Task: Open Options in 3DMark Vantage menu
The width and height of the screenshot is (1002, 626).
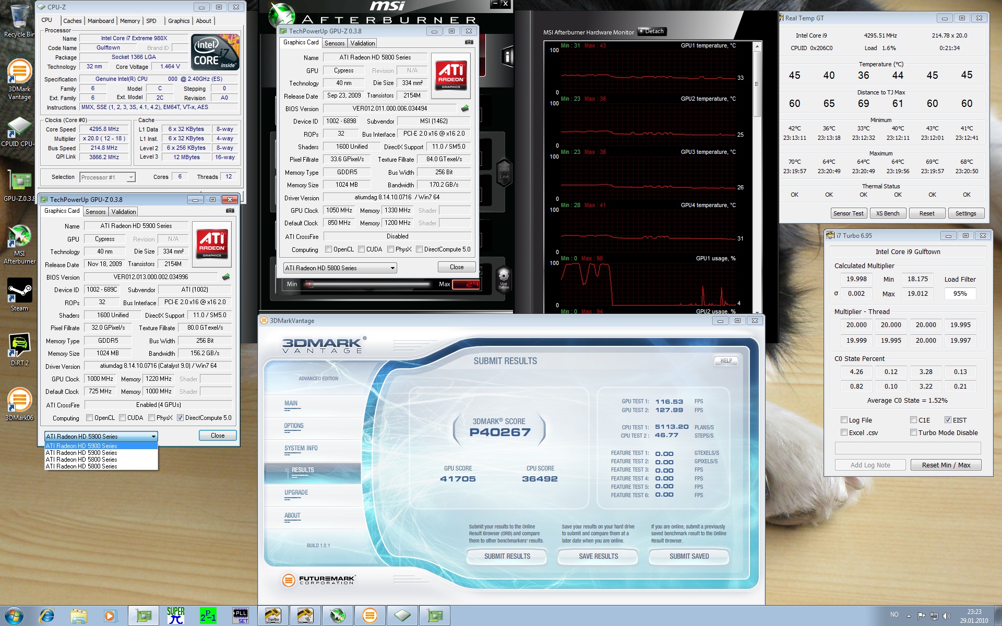Action: (294, 426)
